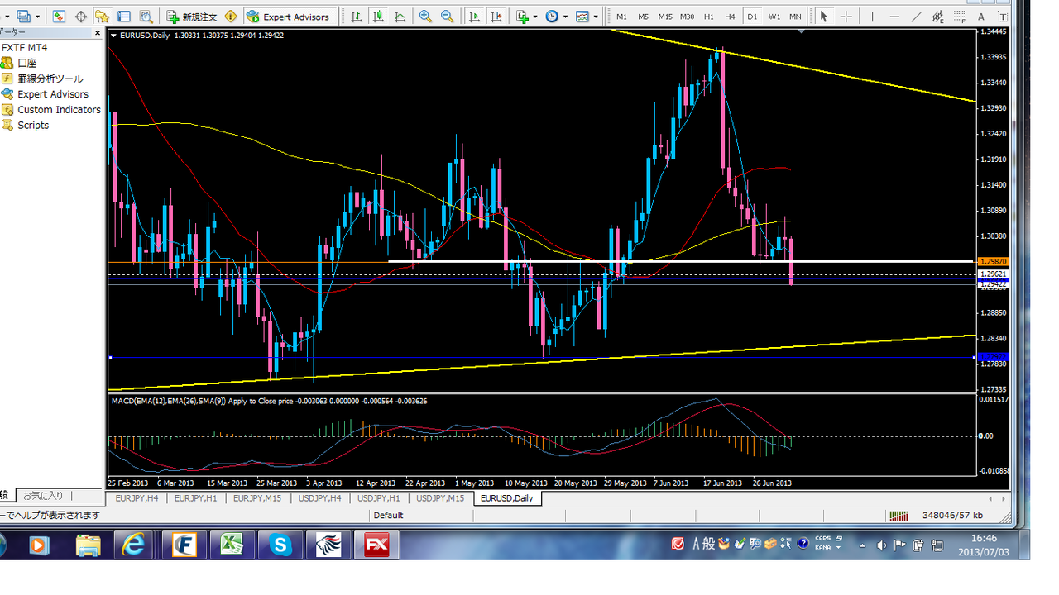The image size is (1059, 595).
Task: Toggle the Navigator panel star-folder icon
Action: point(103,17)
